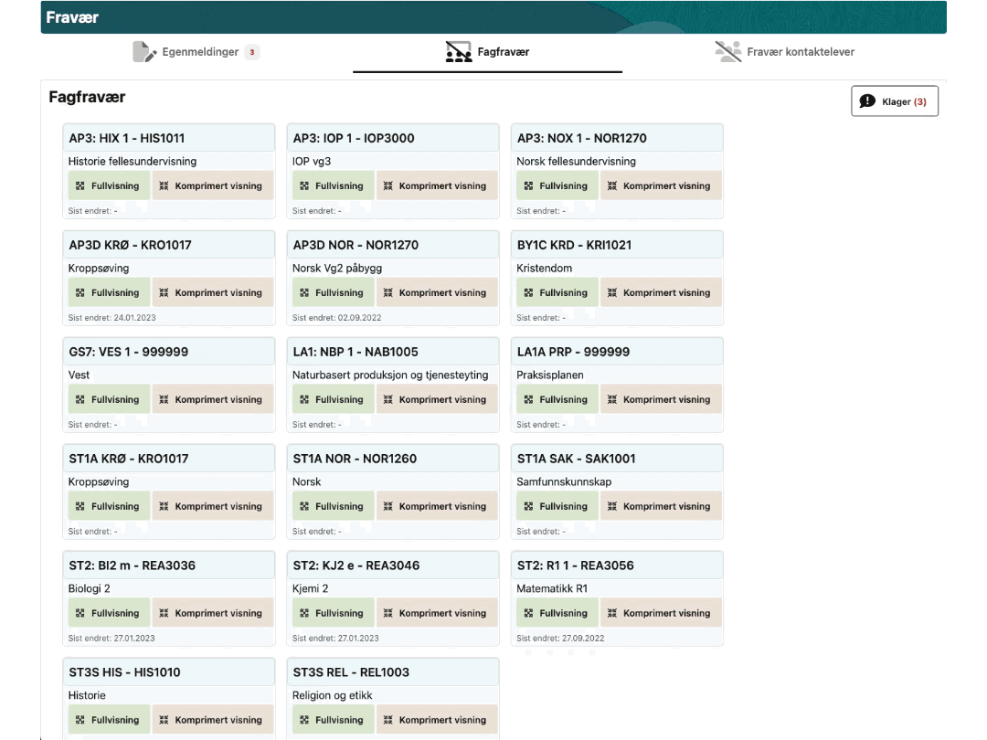This screenshot has height=740, width=987.
Task: Click Komprimert visning icon for IOP3000 card
Action: 388,186
